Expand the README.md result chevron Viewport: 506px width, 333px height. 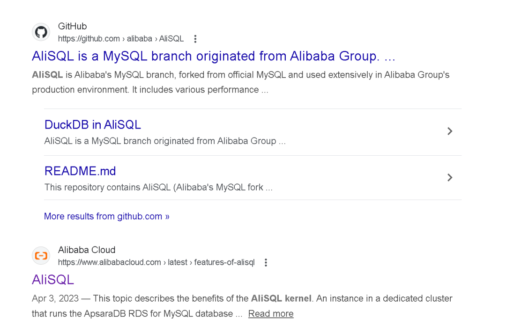pyautogui.click(x=450, y=177)
